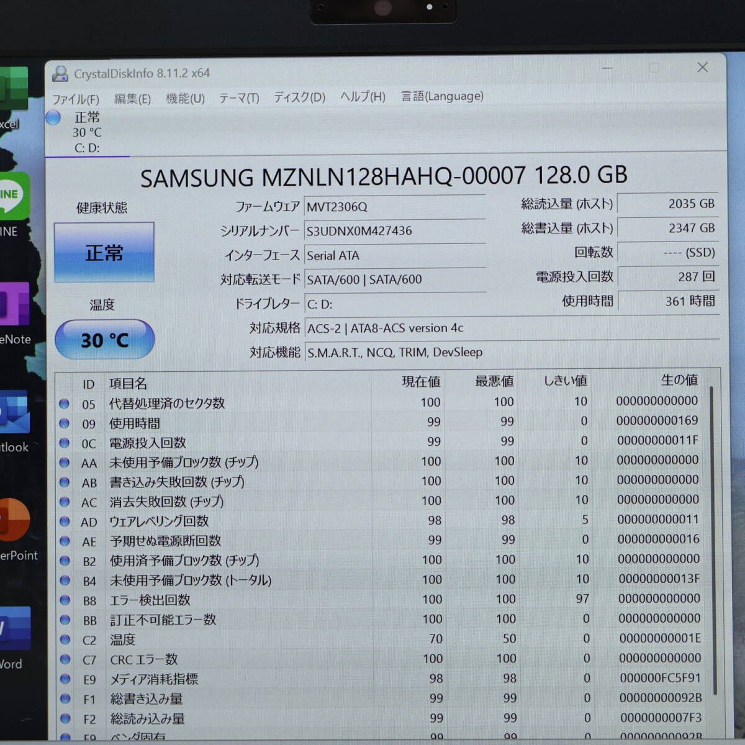Click status dot for attribute AA row

64,463
